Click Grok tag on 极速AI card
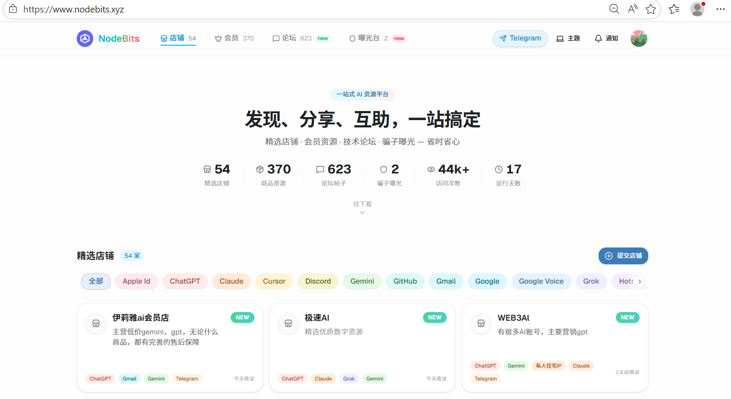The height and width of the screenshot is (399, 731). (x=349, y=379)
